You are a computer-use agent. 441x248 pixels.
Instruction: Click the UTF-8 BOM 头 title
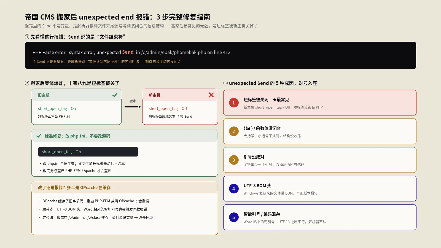(257, 186)
